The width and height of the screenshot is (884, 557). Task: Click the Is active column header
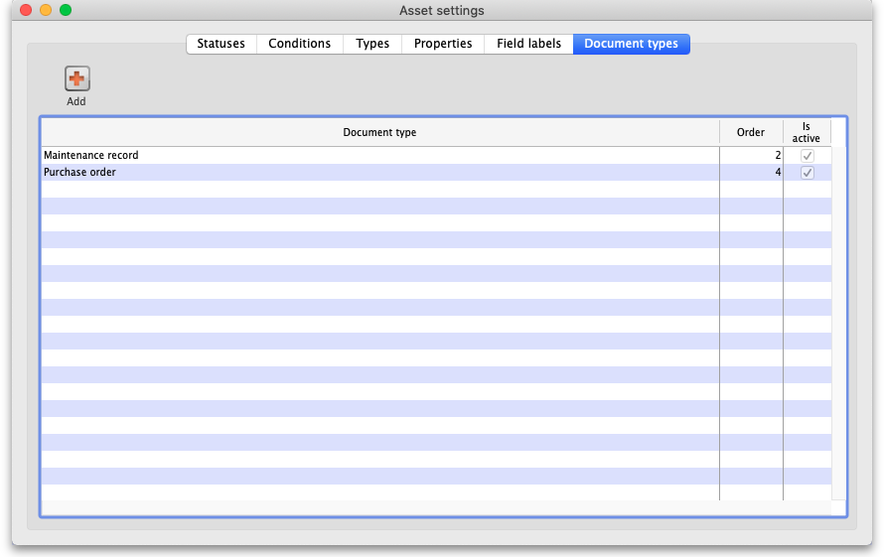807,133
